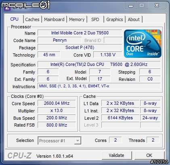Minimize the CPU-Z window
This screenshot has width=170, height=165.
coord(131,6)
